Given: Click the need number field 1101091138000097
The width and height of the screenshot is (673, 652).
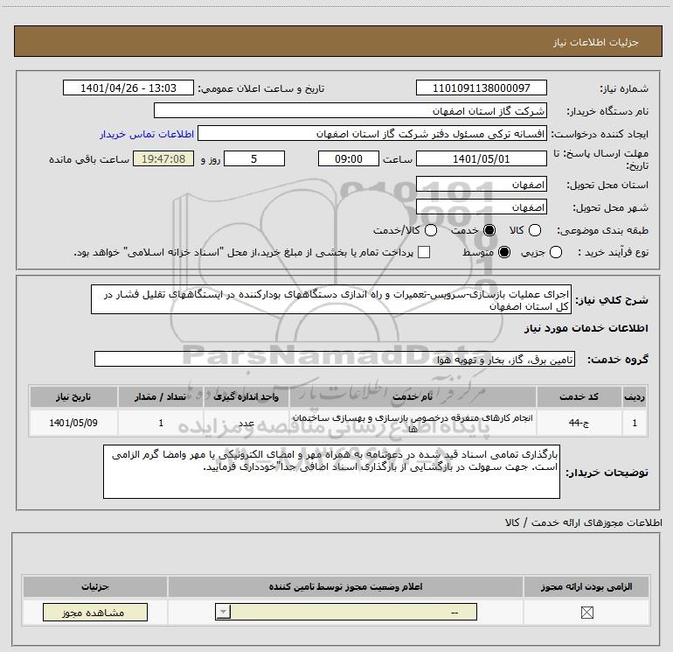Looking at the screenshot, I should point(481,88).
